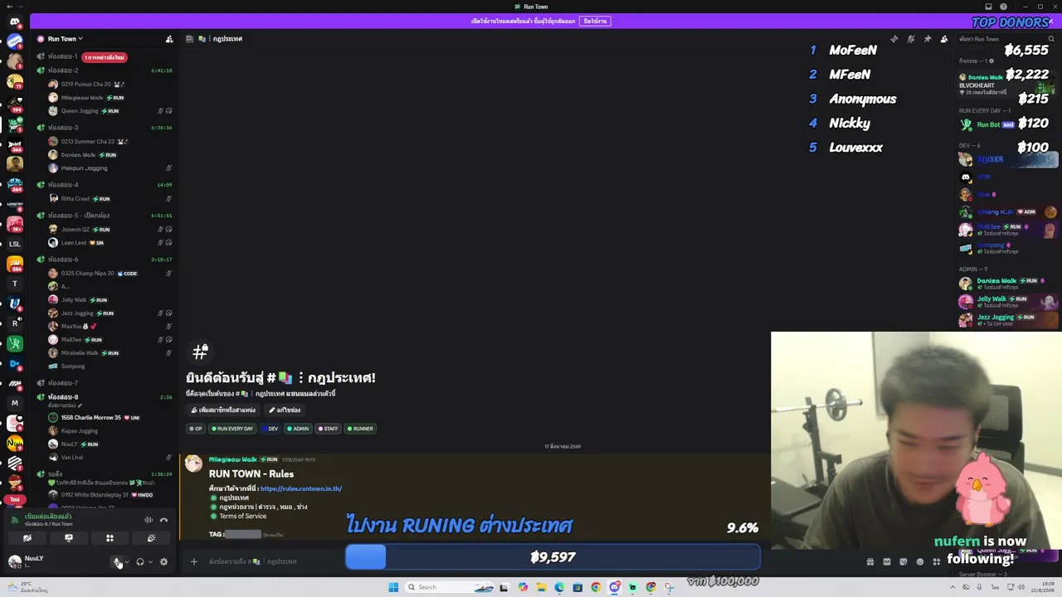Open Discord direct messages home icon
Screen dimensions: 1062x597
15,22
